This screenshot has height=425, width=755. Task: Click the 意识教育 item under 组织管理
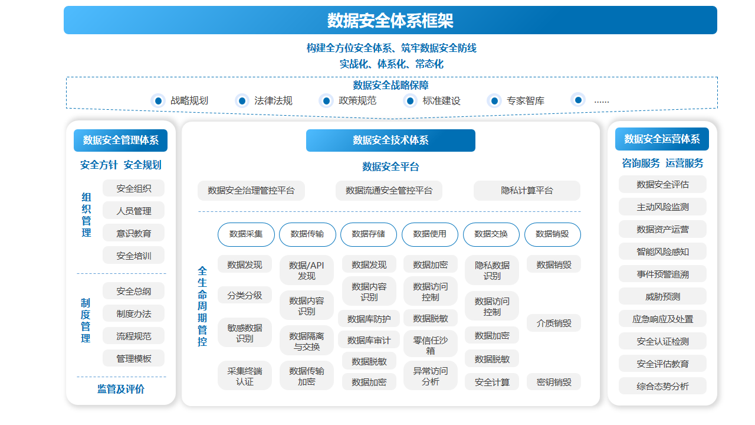pyautogui.click(x=133, y=233)
